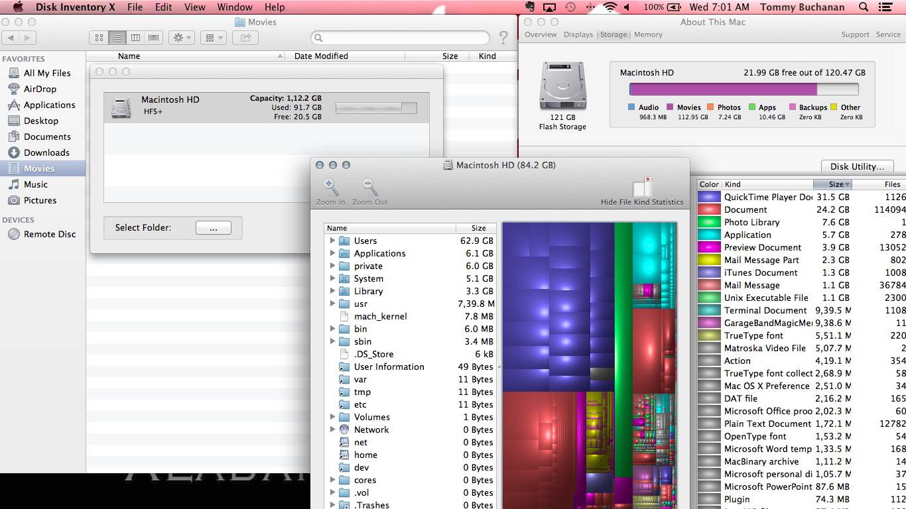Click the Wi-Fi status icon
Viewport: 906px width, 509px height.
coord(610,7)
